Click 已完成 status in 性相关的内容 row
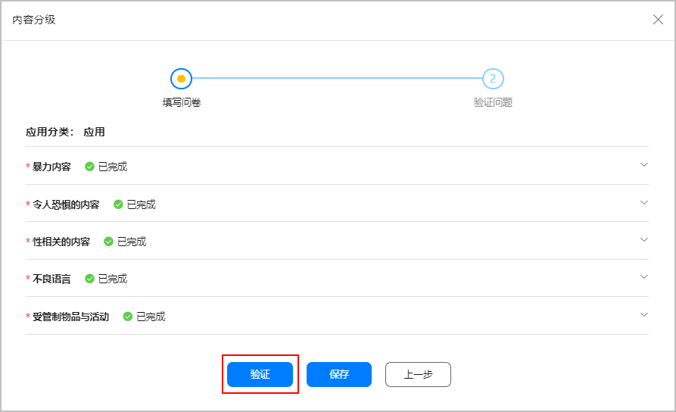The width and height of the screenshot is (676, 412). tap(132, 242)
